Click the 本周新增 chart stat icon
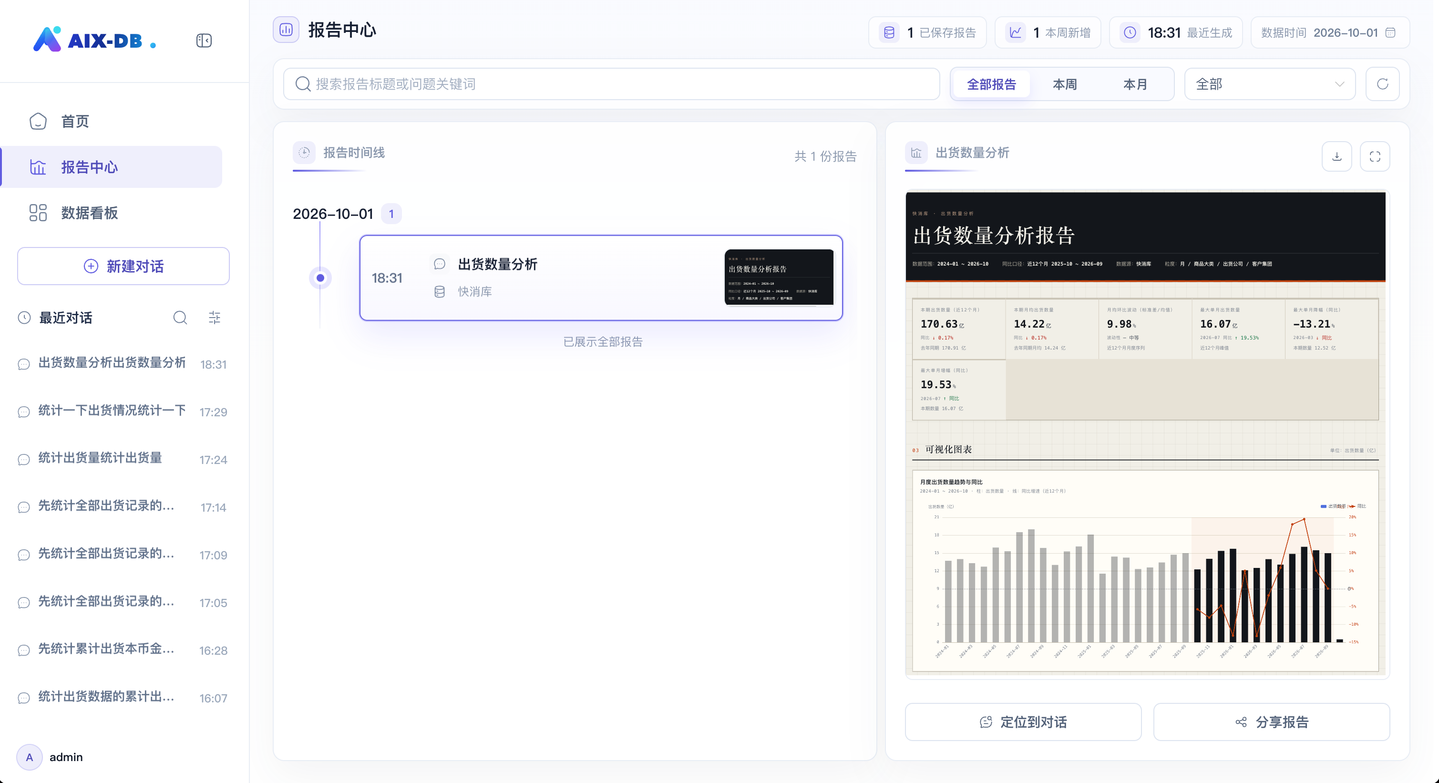 pos(1015,32)
